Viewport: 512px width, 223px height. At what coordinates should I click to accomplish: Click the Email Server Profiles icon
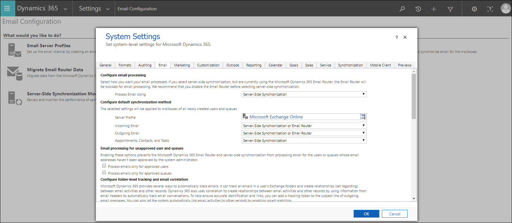point(14,50)
